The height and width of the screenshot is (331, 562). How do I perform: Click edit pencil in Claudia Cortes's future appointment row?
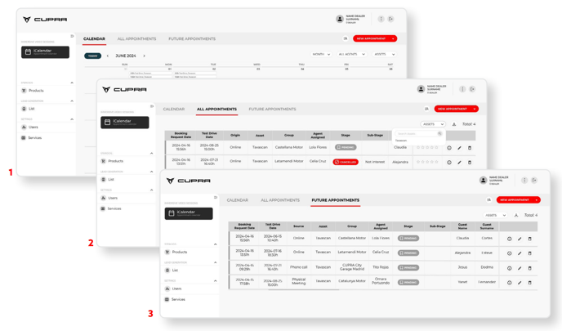(520, 239)
